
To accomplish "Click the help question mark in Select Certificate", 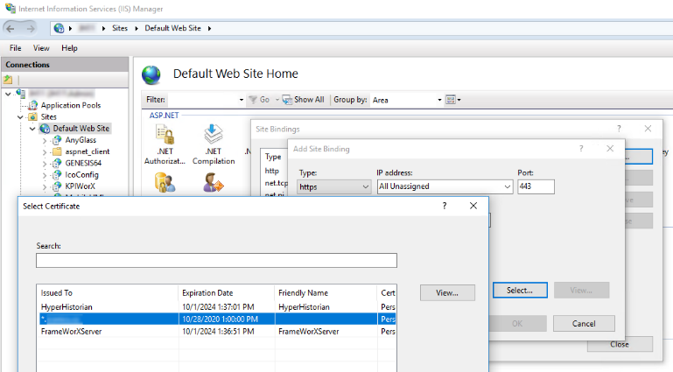I will point(445,206).
